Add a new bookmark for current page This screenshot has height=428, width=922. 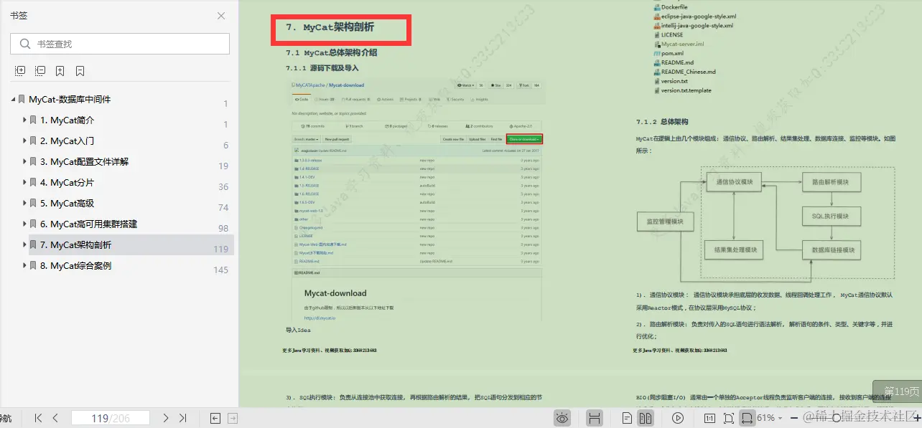60,70
